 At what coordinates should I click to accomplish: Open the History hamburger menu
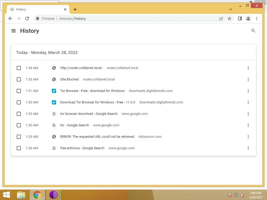(x=14, y=31)
